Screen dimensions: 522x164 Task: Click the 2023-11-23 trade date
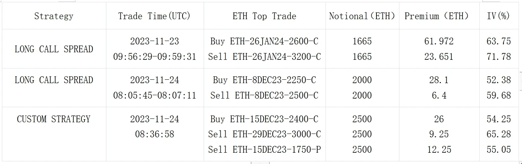tap(155, 41)
